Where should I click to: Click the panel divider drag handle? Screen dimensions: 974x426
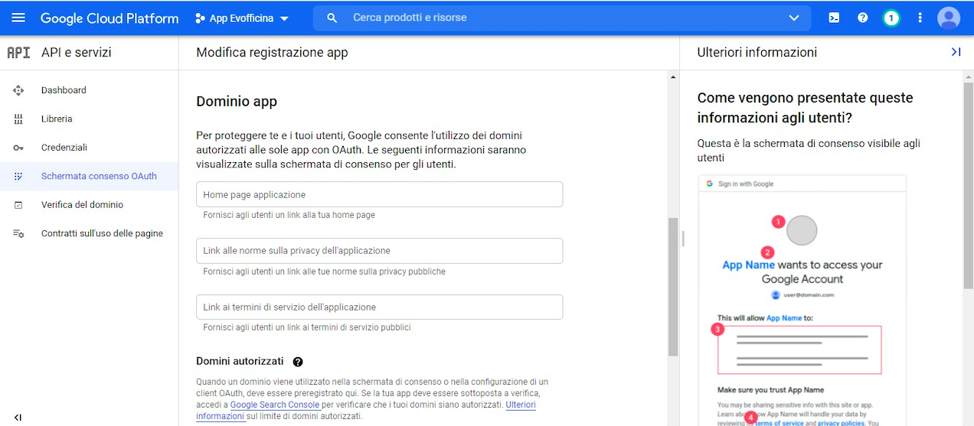(682, 239)
